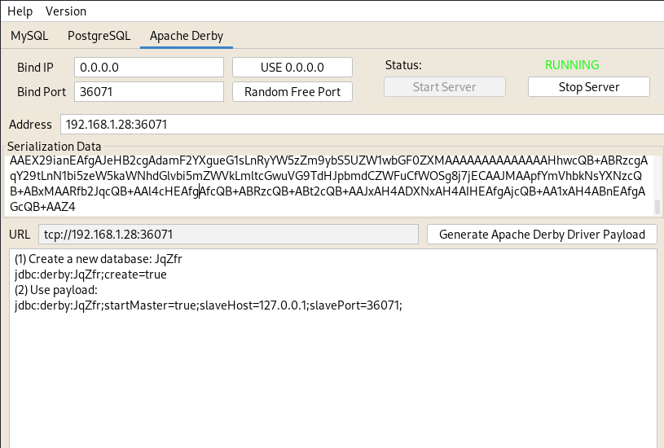This screenshot has width=664, height=448.
Task: Click the Address field showing 192.168.1.28:36071
Action: (x=362, y=125)
